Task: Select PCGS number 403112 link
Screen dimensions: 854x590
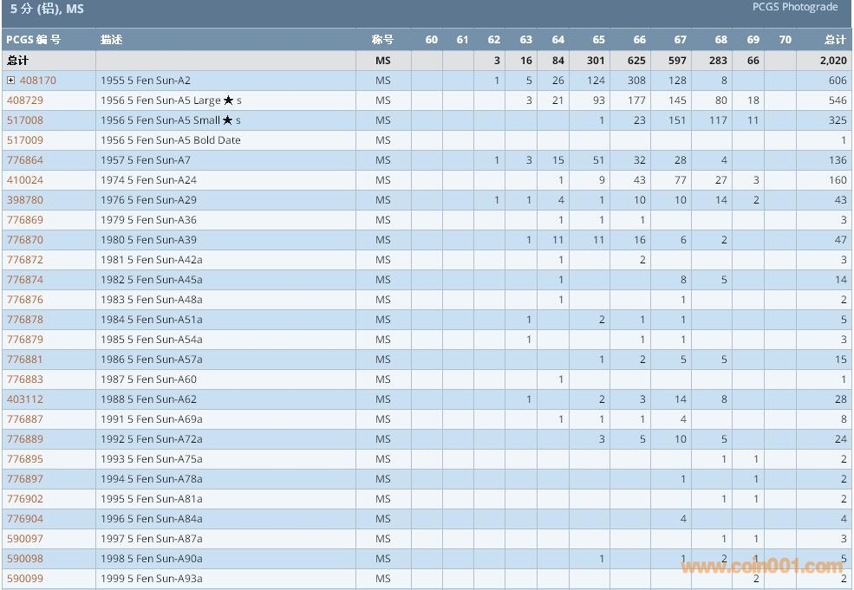Action: tap(24, 399)
